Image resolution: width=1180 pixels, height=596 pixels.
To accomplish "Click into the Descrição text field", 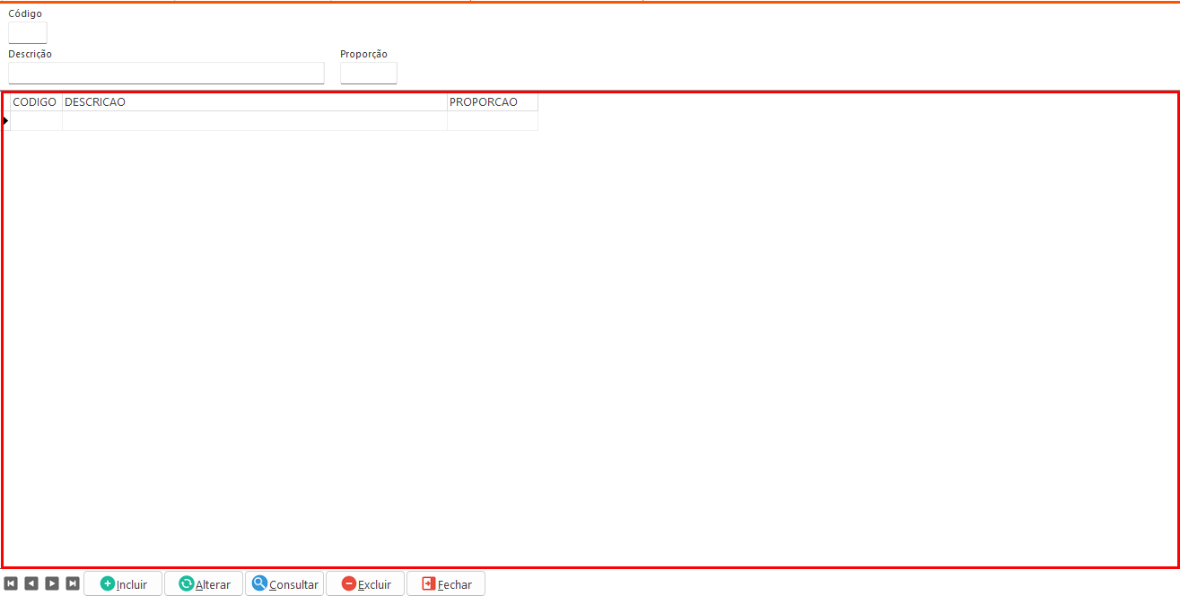I will pyautogui.click(x=166, y=74).
